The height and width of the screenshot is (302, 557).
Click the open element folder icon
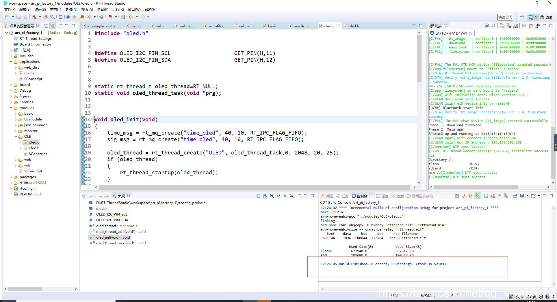point(82,17)
